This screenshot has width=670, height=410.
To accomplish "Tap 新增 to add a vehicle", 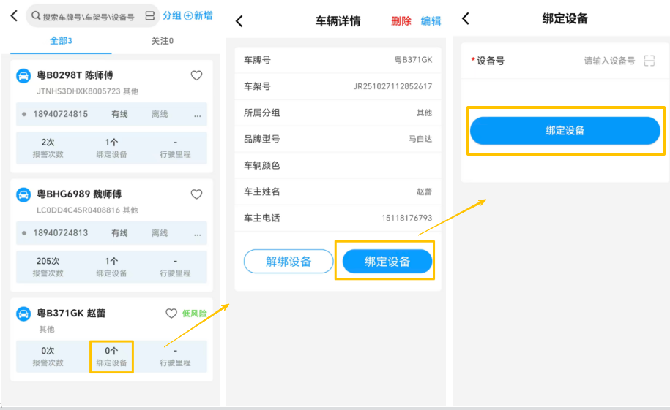I will tap(198, 15).
